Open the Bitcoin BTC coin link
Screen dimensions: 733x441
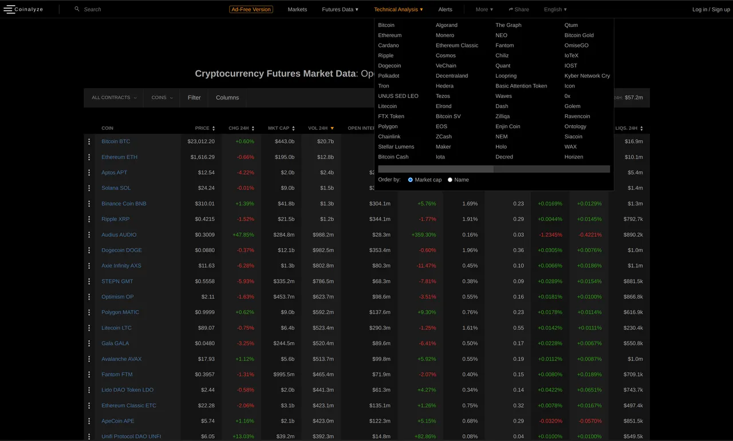click(116, 141)
